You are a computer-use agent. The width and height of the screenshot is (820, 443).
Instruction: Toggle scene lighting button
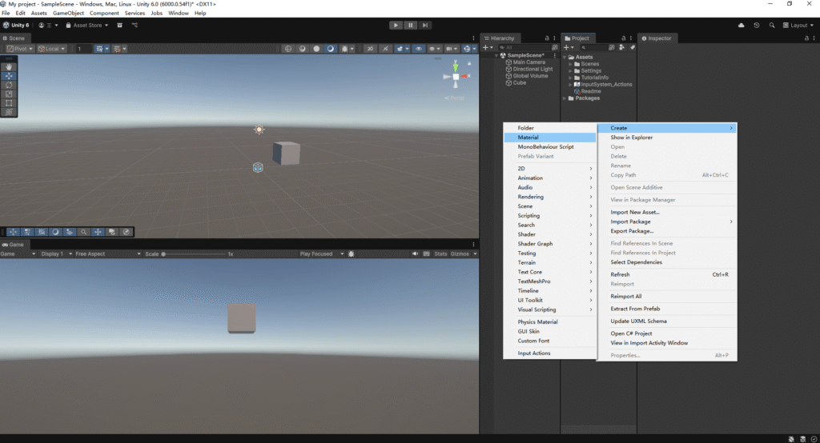[x=385, y=49]
